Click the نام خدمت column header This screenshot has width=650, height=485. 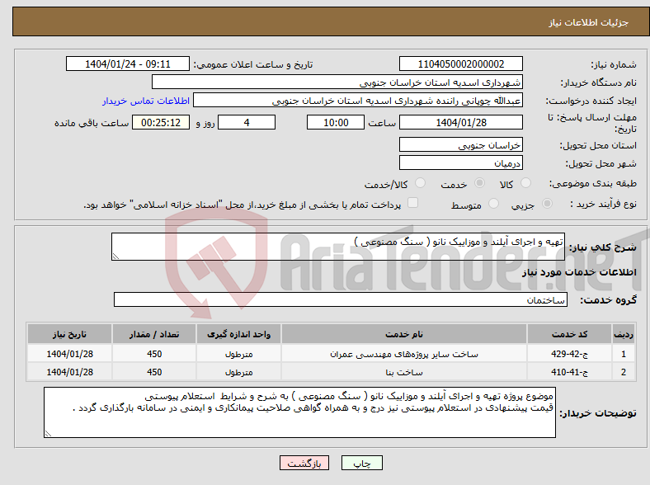403,334
